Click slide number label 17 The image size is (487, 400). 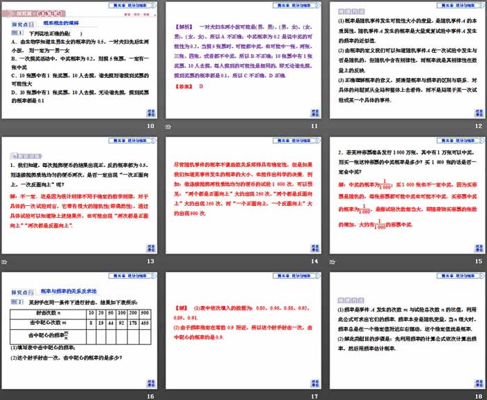(314, 397)
